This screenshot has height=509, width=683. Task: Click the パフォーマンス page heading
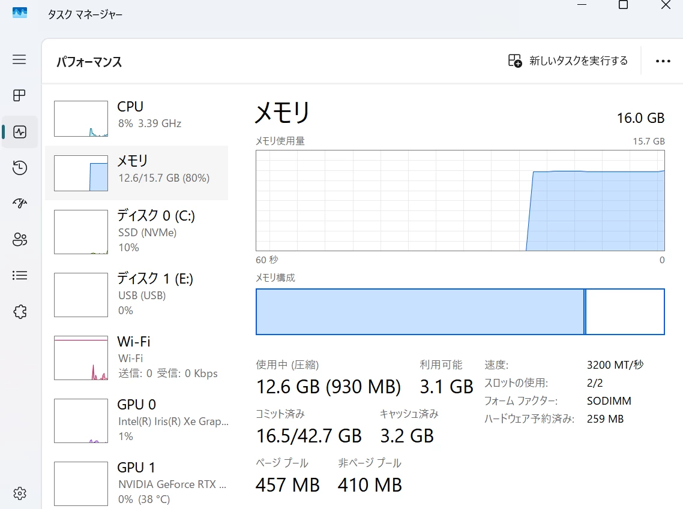(89, 61)
